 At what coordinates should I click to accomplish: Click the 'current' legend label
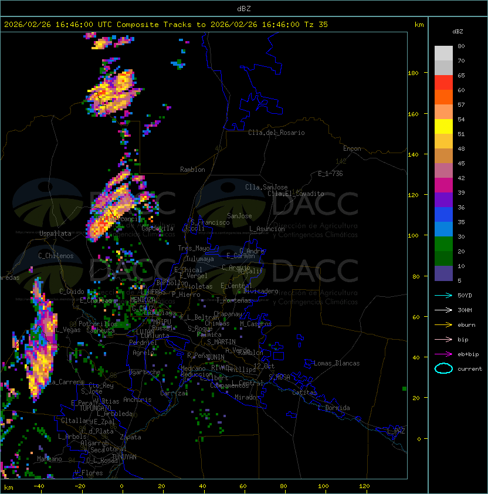click(470, 369)
